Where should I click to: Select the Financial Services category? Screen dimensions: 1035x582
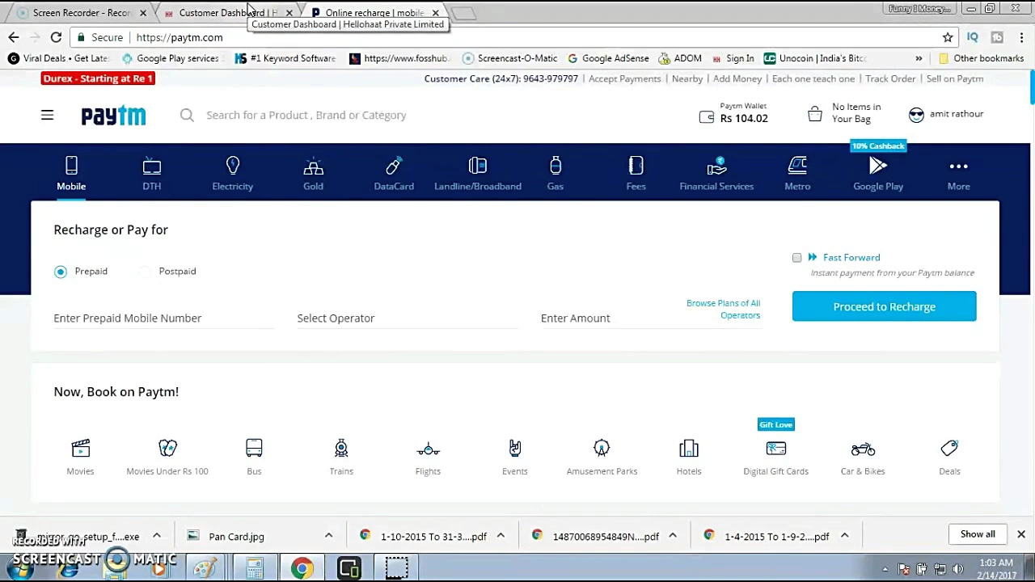click(716, 173)
